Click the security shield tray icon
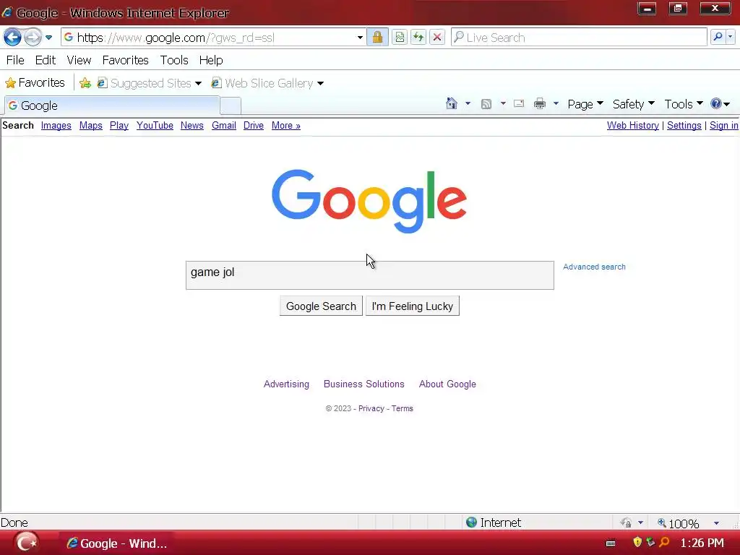 [x=637, y=542]
